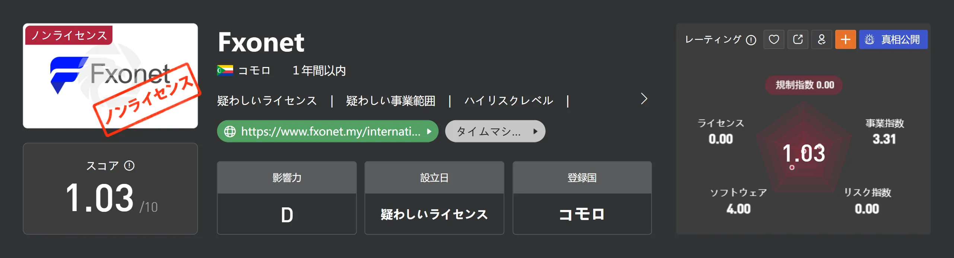The width and height of the screenshot is (954, 258).
Task: Expand the タイムマシ... dropdown arrow
Action: 535,131
